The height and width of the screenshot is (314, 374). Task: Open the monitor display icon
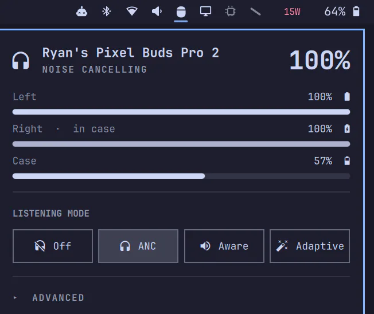click(205, 11)
